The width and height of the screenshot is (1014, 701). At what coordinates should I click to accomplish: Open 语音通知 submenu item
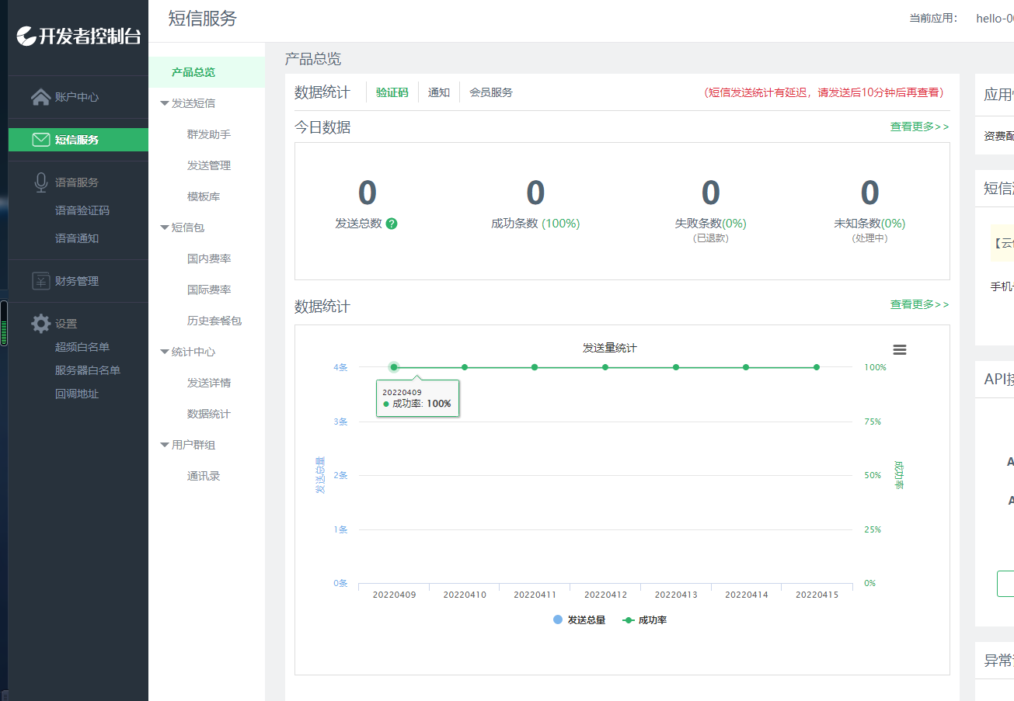click(76, 238)
